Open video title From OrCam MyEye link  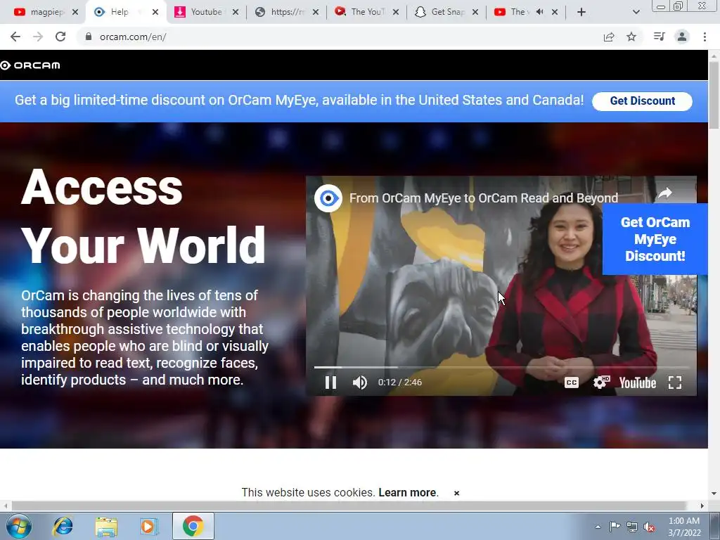point(484,198)
